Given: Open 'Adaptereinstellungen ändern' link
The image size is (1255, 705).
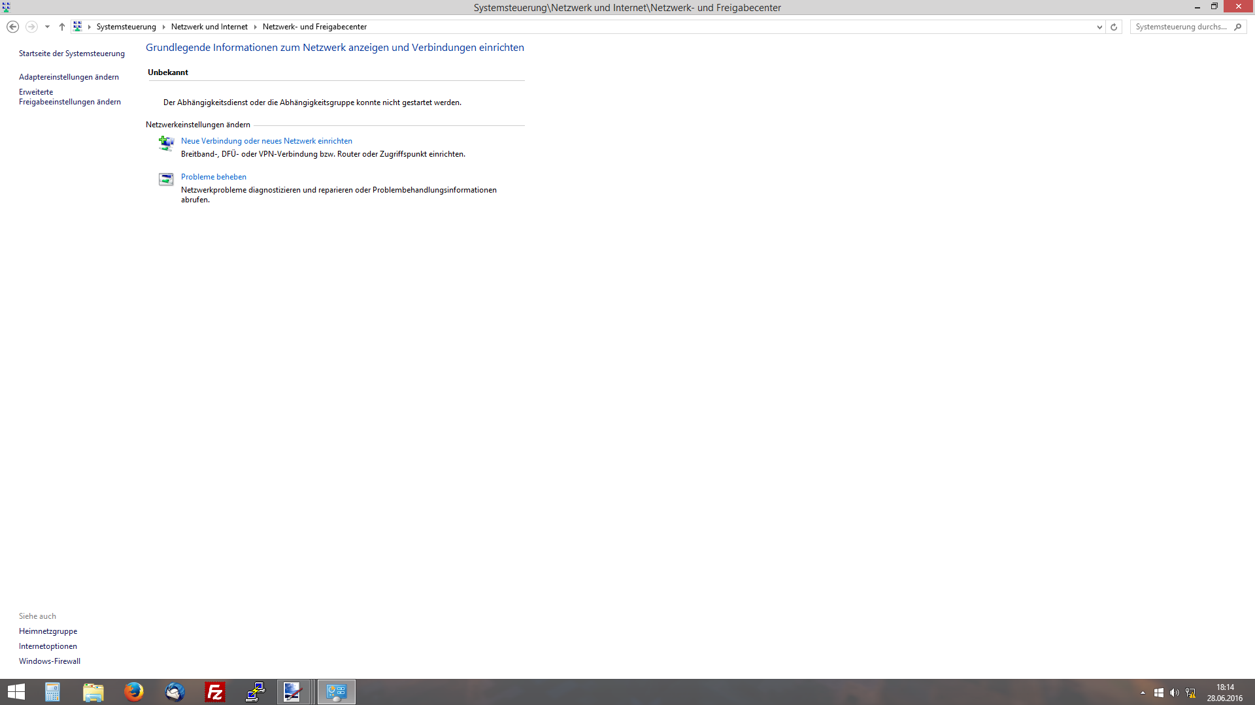Looking at the screenshot, I should (x=69, y=77).
